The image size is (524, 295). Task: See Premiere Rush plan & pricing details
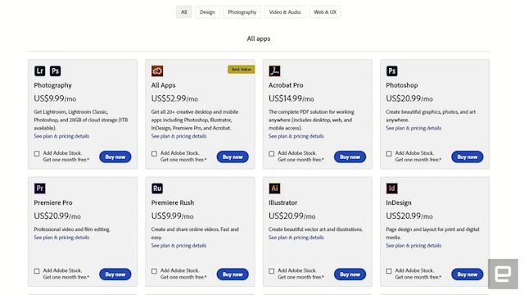point(178,246)
